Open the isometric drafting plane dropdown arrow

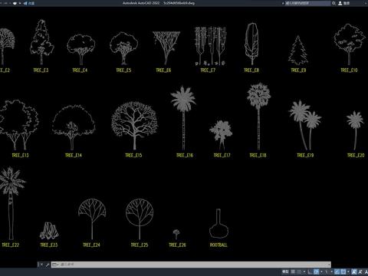tap(332, 271)
